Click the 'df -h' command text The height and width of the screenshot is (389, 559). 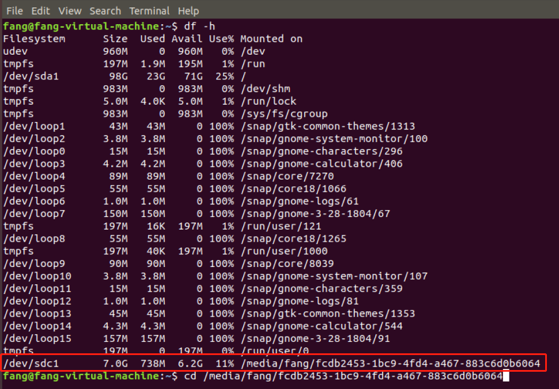(x=199, y=26)
